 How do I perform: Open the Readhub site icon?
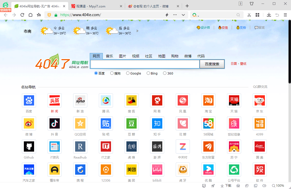pos(80,146)
